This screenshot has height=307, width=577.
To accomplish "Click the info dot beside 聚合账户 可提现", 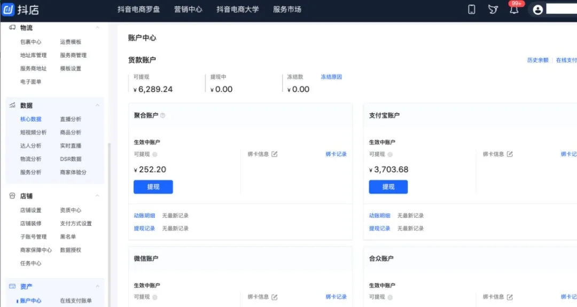I will coord(155,154).
